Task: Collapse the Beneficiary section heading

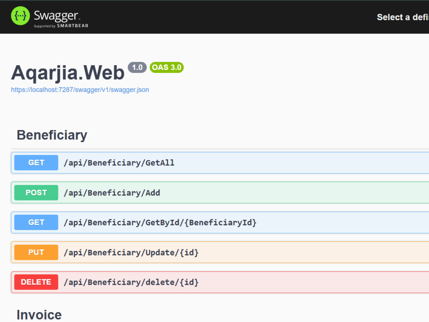Action: (x=52, y=135)
